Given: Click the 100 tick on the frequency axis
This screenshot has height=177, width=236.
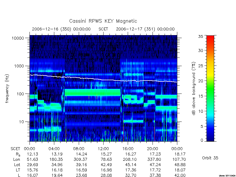Looking at the screenshot, I should point(20,94).
